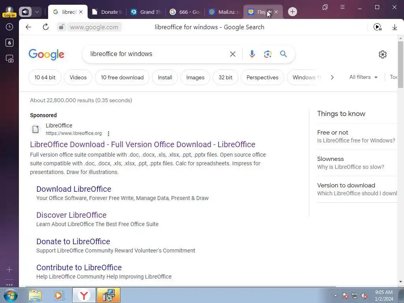This screenshot has width=404, height=303.
Task: Mute audio on the playing tab
Action: pos(269,12)
